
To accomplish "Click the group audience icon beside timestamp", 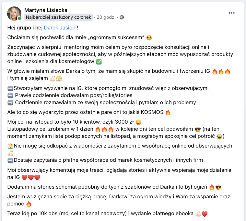I will click(122, 17).
